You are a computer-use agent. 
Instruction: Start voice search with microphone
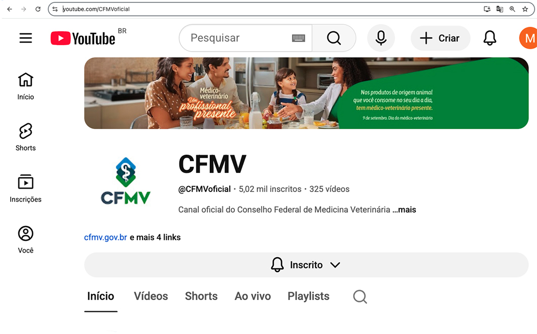(x=381, y=38)
